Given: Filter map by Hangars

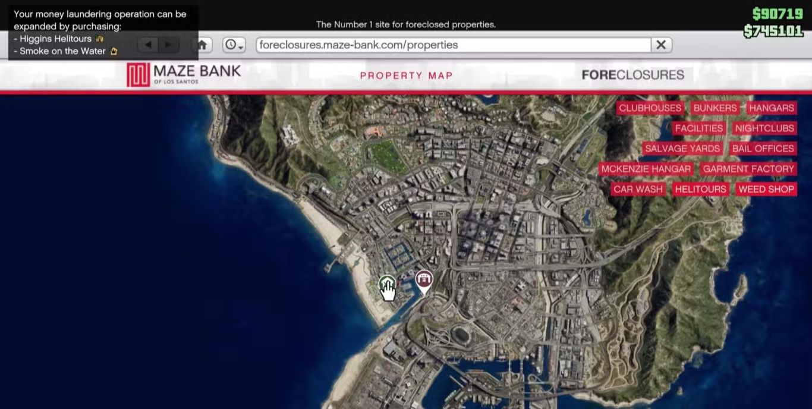Looking at the screenshot, I should point(772,108).
